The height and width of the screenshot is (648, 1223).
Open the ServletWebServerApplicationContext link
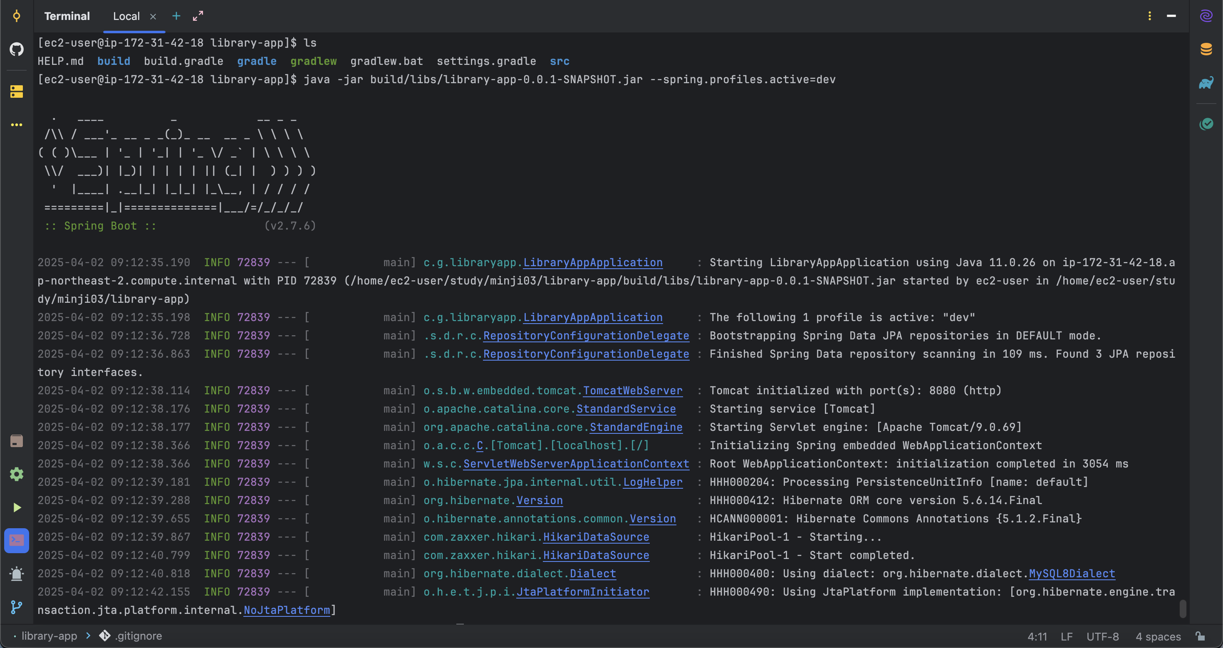(576, 464)
